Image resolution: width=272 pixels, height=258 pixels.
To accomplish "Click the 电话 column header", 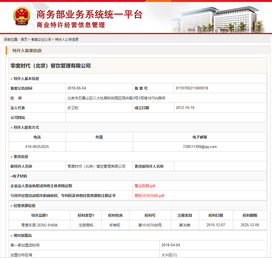I will [x=37, y=137].
